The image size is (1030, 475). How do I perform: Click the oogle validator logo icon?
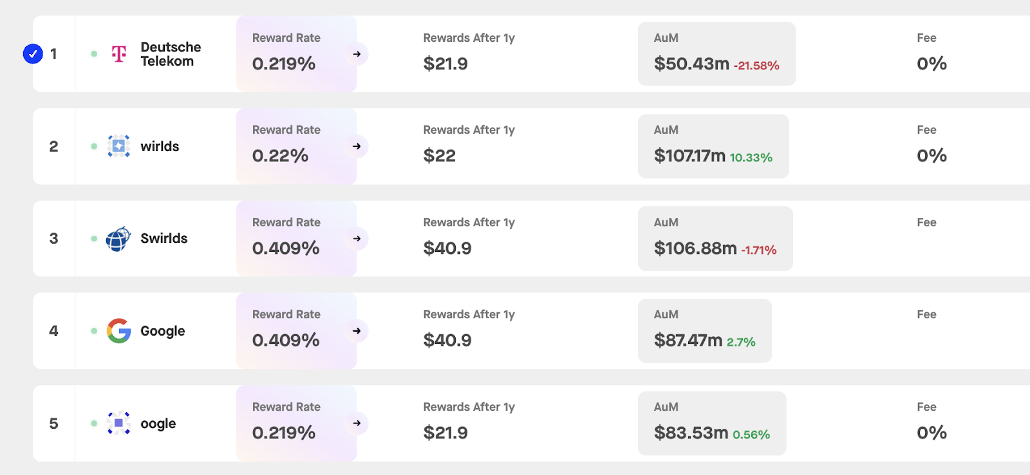pos(119,423)
